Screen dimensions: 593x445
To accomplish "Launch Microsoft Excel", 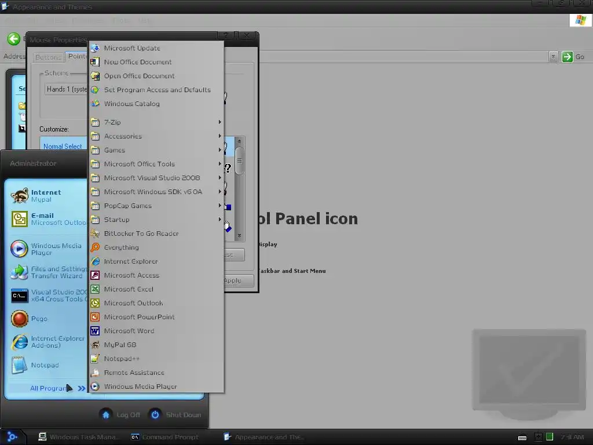I will 156,289.
